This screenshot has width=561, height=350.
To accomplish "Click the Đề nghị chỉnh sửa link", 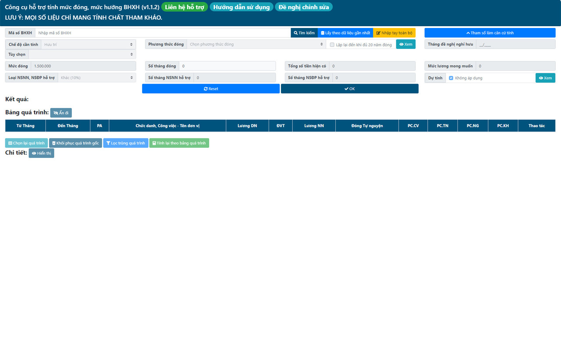I will [x=304, y=7].
